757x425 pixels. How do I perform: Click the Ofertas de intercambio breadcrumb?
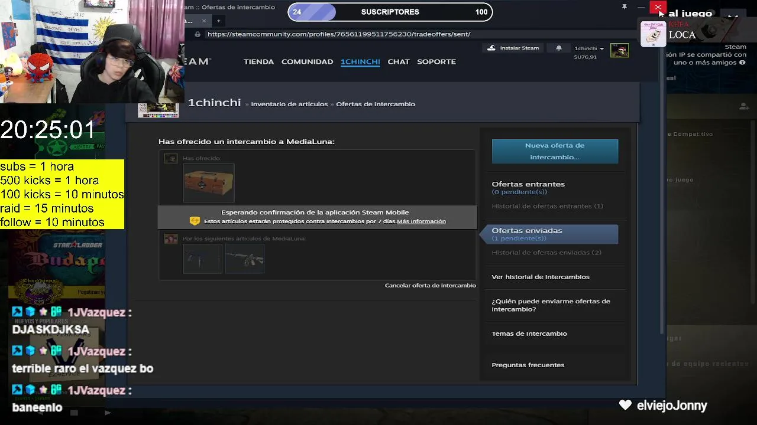click(376, 104)
